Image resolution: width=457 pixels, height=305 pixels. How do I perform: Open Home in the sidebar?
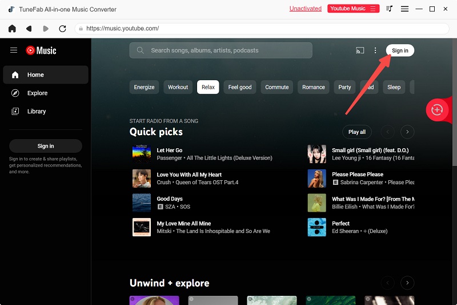(x=46, y=75)
